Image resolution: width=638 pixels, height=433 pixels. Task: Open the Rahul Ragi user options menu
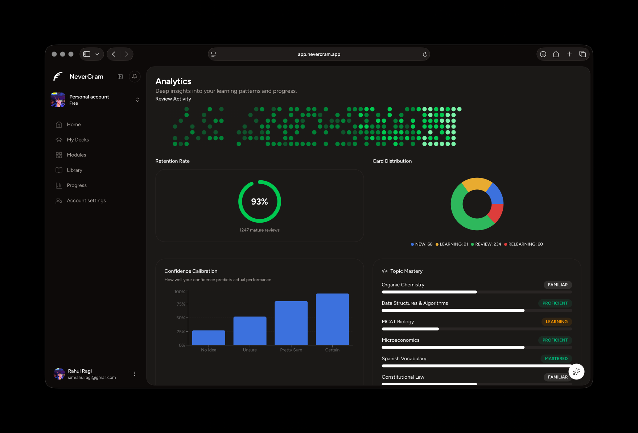click(135, 374)
